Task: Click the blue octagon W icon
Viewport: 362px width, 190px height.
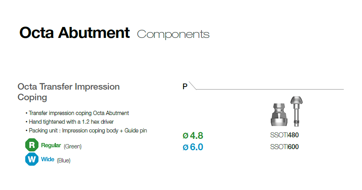Action: pos(32,159)
